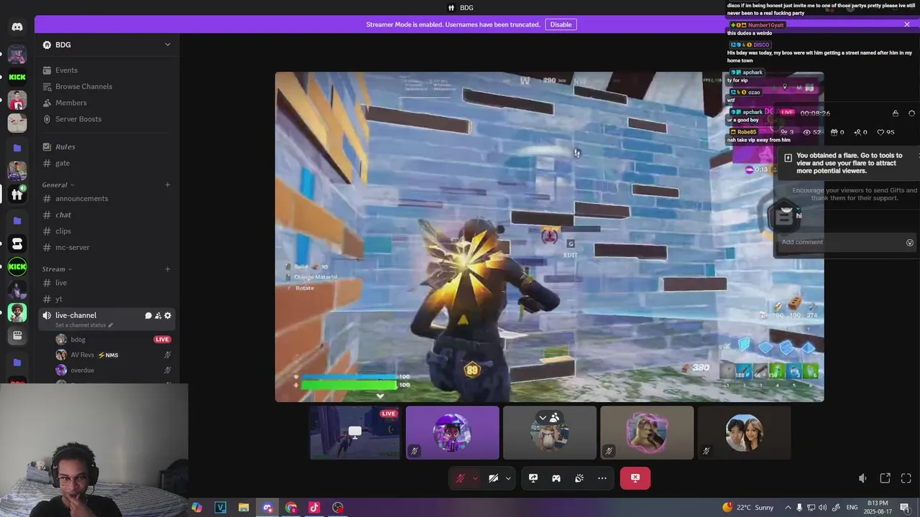Expand the hidden system tray icons
This screenshot has height=517, width=920.
click(x=788, y=508)
